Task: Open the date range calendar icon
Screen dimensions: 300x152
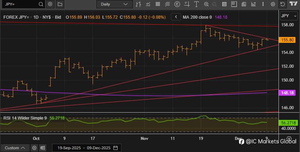Action: point(115,148)
